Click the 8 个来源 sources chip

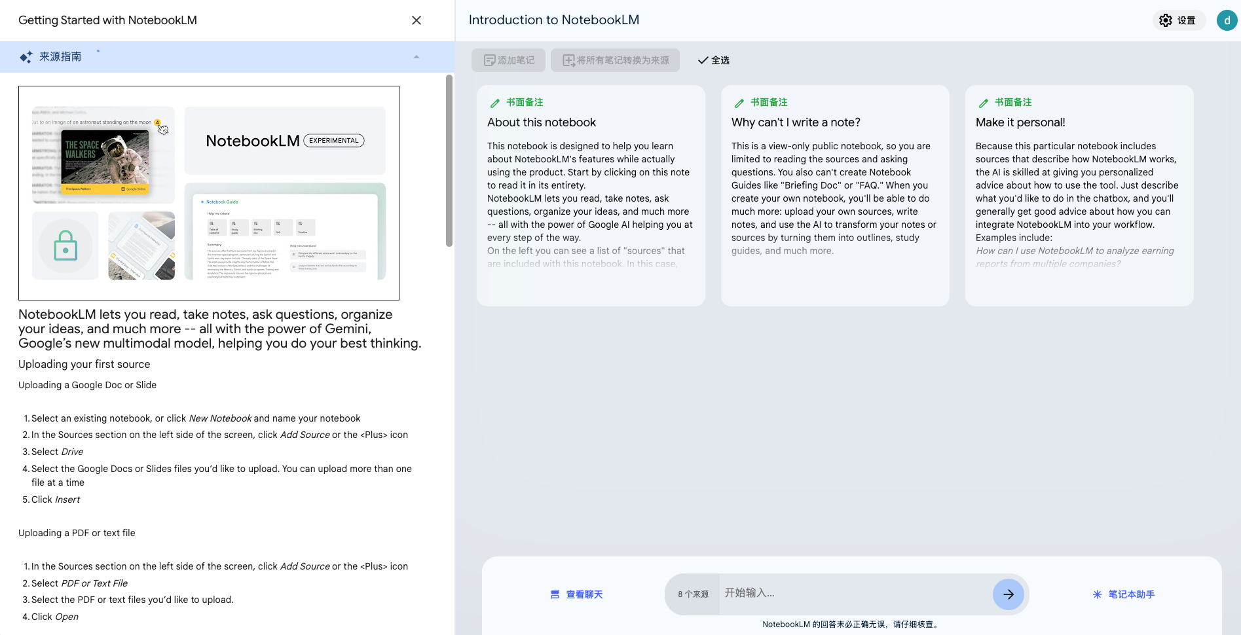pyautogui.click(x=693, y=594)
